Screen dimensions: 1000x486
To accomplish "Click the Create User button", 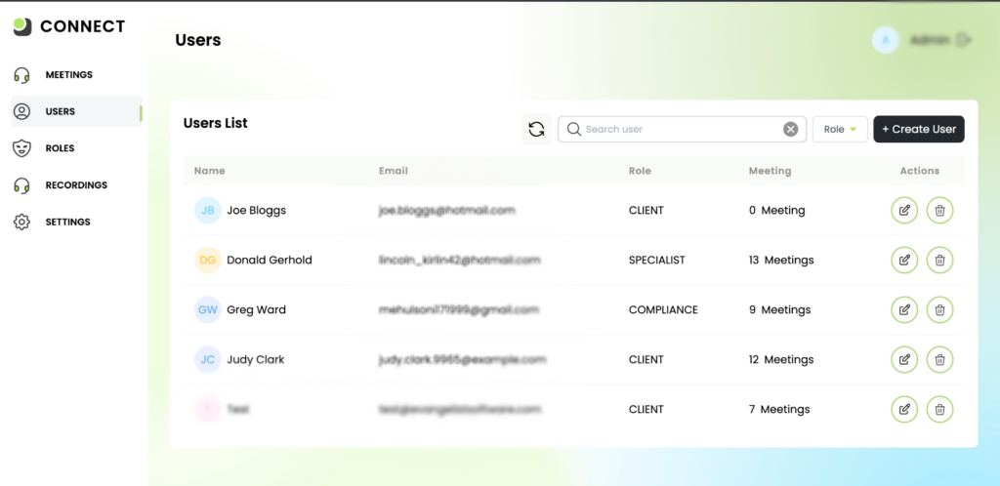I will coord(919,129).
